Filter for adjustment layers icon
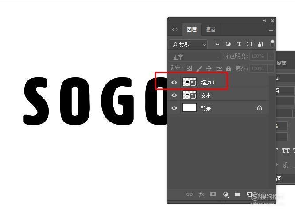Screen dimensions: 295x217 pyautogui.click(x=228, y=44)
